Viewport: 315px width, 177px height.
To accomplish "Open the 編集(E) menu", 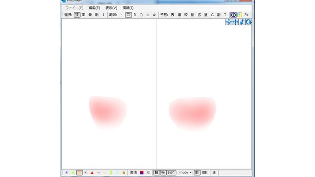I will tap(94, 8).
